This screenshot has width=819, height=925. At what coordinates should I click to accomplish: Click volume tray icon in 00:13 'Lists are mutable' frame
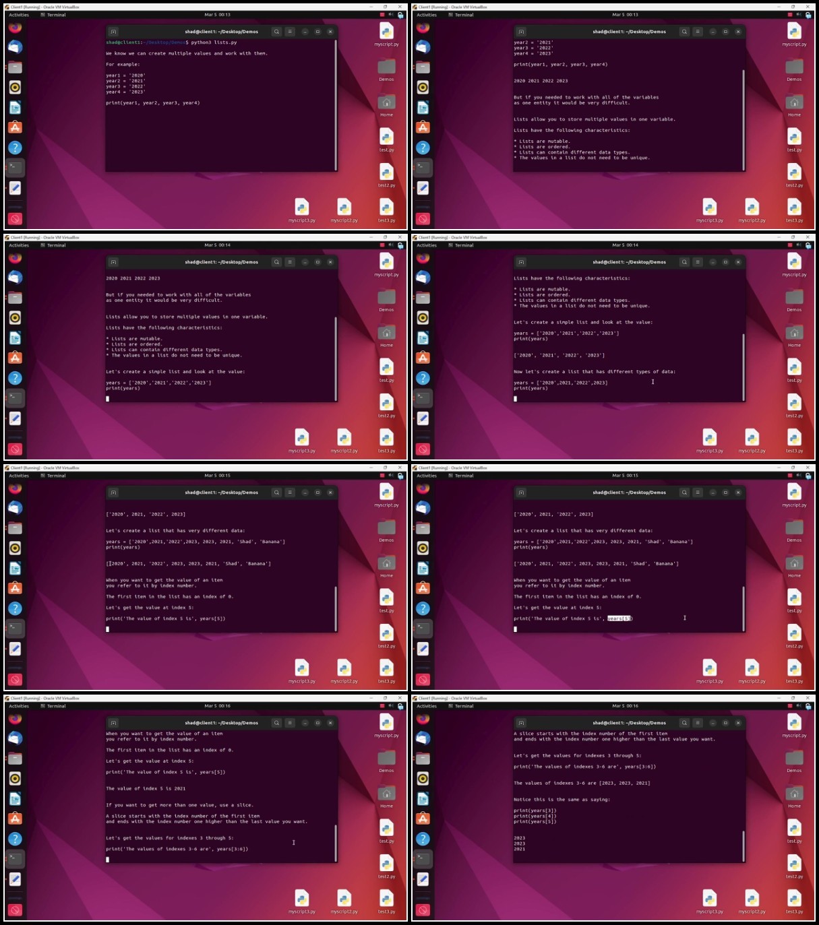pyautogui.click(x=799, y=14)
